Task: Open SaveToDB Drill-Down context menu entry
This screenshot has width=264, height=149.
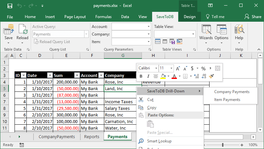Action: point(170,91)
